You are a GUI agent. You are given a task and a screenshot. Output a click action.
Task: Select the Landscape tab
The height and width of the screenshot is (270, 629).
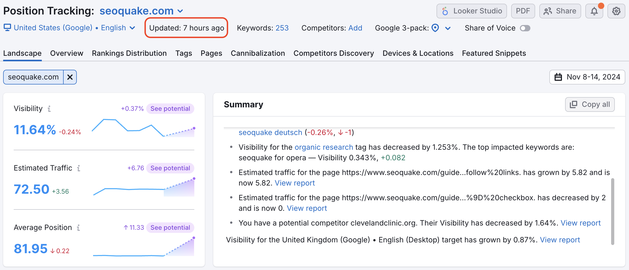click(22, 53)
